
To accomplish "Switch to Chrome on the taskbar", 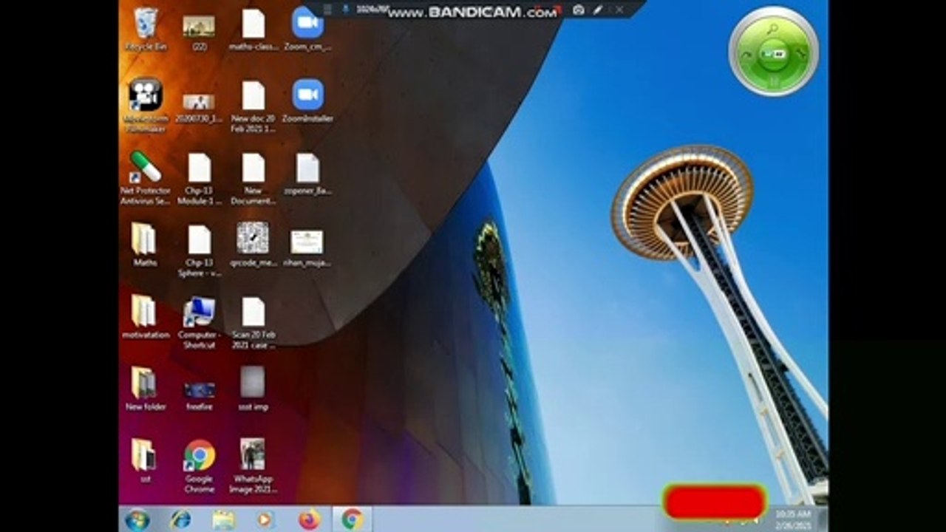I will click(352, 519).
